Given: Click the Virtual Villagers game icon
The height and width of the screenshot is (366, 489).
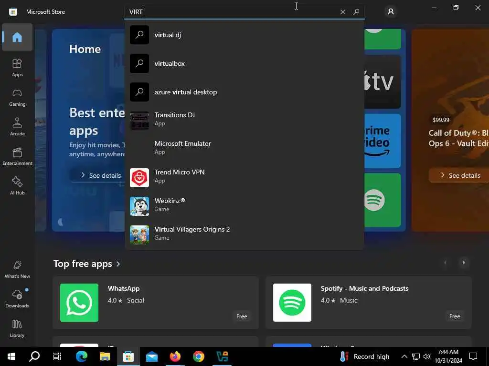Looking at the screenshot, I should point(139,235).
